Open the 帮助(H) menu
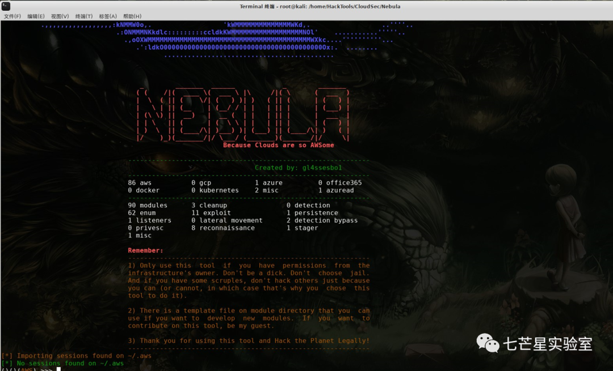This screenshot has width=613, height=371. [x=132, y=16]
